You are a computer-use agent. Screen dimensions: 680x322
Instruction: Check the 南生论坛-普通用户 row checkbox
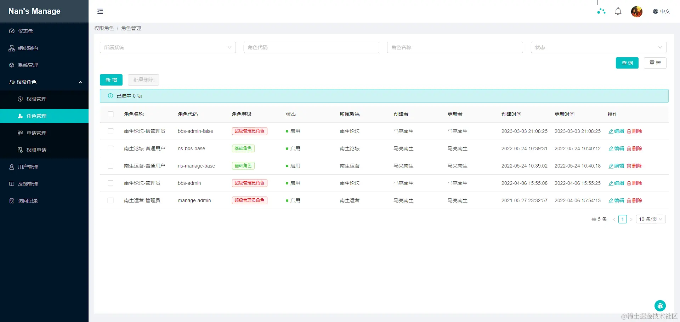tap(110, 148)
